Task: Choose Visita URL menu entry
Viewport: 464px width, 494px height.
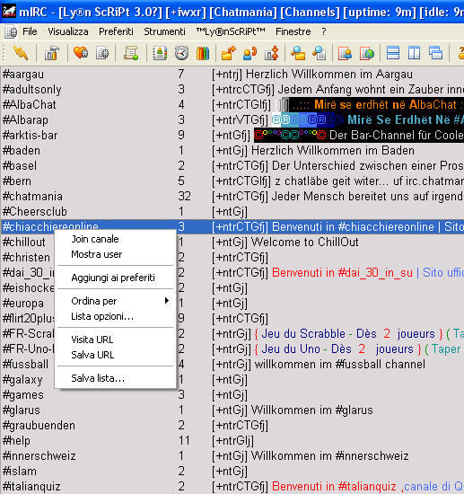Action: tap(92, 340)
